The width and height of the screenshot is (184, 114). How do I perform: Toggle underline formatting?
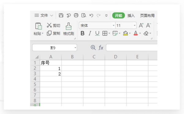pos(97,33)
